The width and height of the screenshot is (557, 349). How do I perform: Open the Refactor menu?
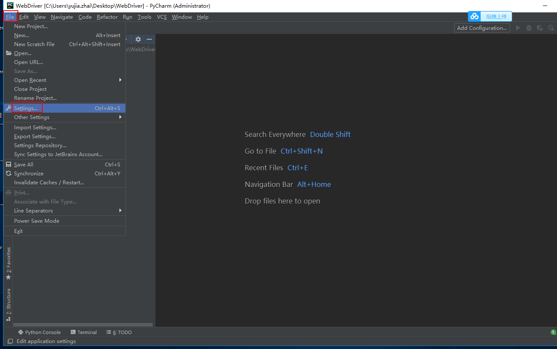tap(107, 17)
